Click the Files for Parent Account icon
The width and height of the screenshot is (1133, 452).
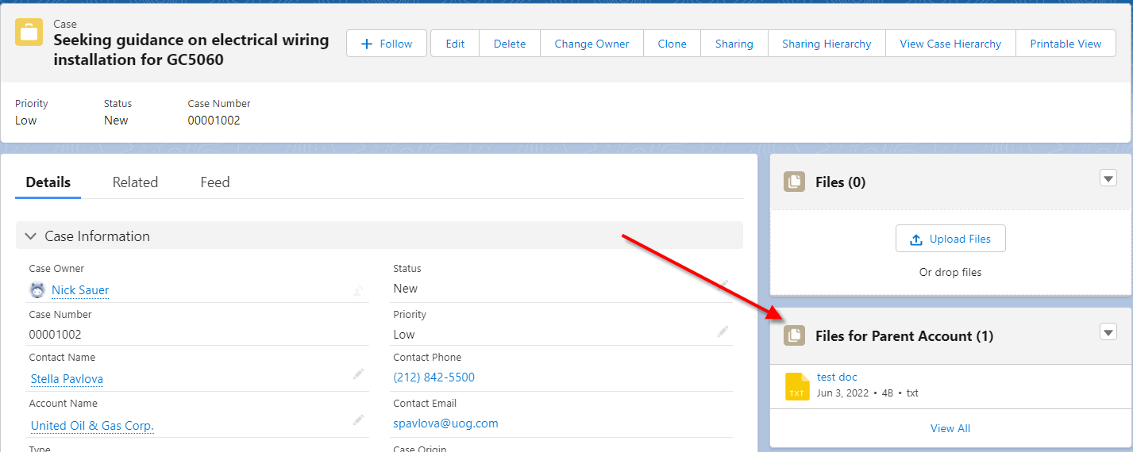(794, 335)
